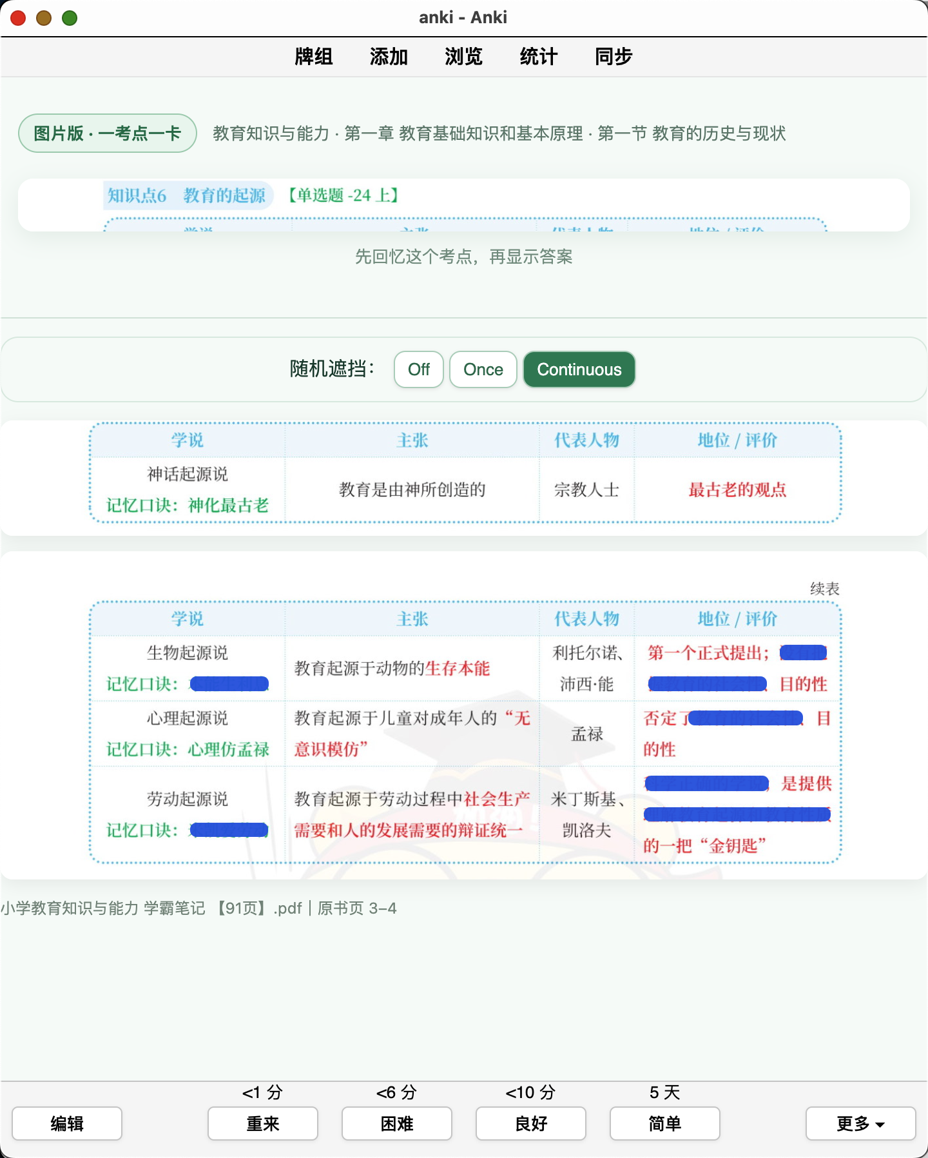This screenshot has height=1158, width=928.
Task: Click the mnemonic 记忆口诀：神化最古老
Action: click(188, 505)
